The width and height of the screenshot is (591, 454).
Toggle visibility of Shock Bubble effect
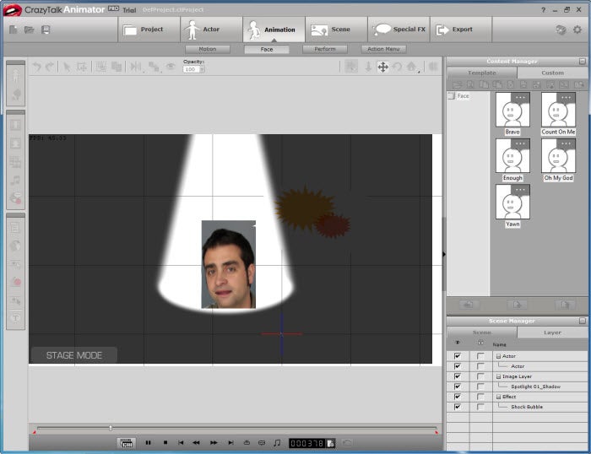[458, 407]
